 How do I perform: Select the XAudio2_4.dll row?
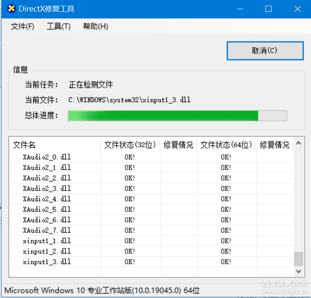(151, 199)
